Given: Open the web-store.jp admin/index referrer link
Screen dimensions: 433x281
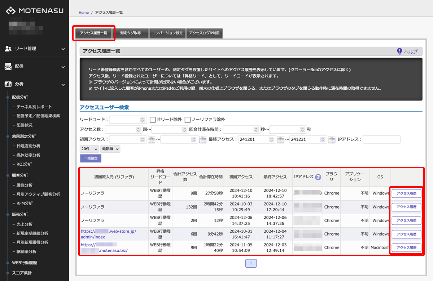Looking at the screenshot, I should [x=108, y=234].
